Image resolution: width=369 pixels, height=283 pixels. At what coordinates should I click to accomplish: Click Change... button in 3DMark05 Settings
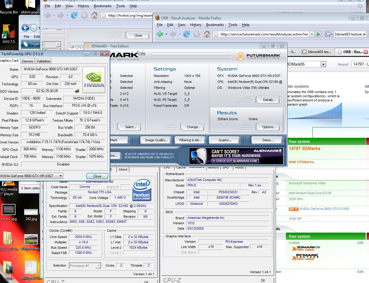(193, 127)
